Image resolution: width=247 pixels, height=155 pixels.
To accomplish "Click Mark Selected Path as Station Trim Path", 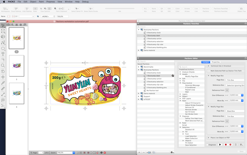I will click(x=226, y=71).
